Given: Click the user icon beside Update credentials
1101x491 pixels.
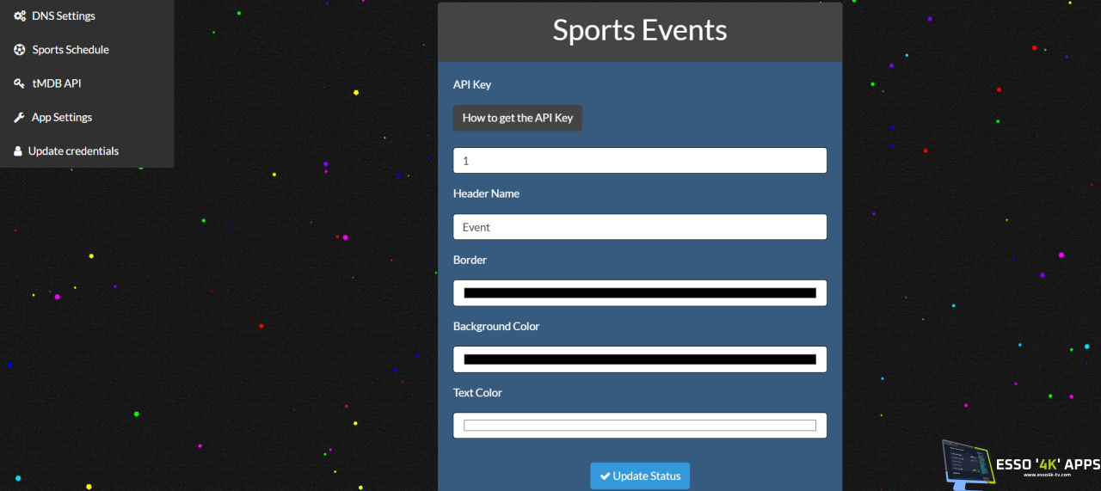Looking at the screenshot, I should point(18,151).
